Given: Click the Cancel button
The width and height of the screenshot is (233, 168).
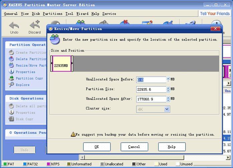Looking at the screenshot, I should 134,147.
